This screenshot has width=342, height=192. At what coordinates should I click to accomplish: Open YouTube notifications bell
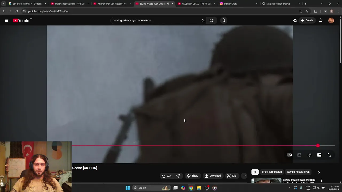(321, 21)
